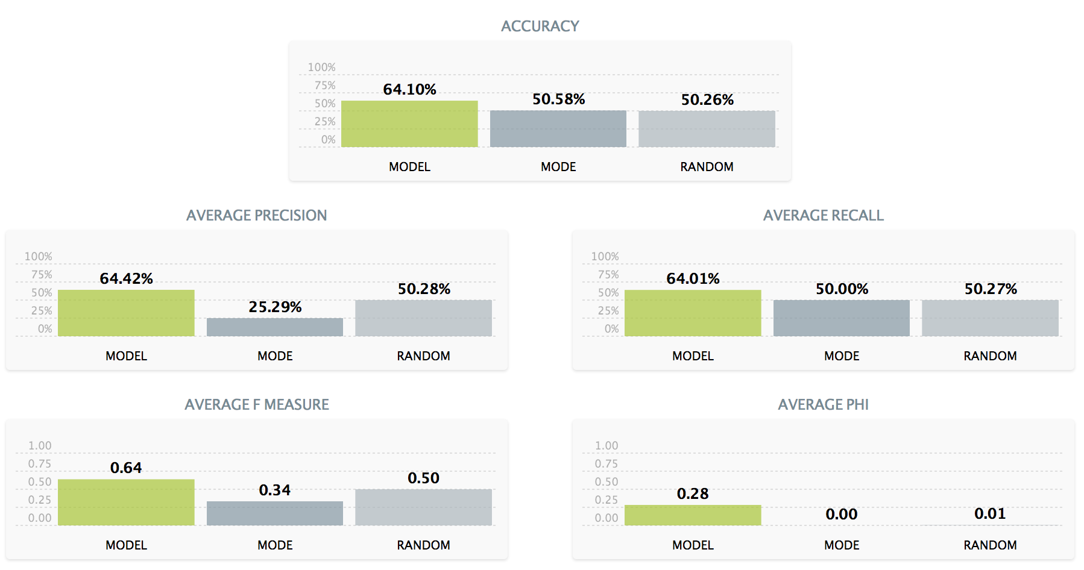Click the 0.00 MODE value in Average Phi
The image size is (1084, 570).
(841, 515)
